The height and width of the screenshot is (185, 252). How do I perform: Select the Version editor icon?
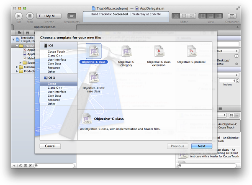192,16
